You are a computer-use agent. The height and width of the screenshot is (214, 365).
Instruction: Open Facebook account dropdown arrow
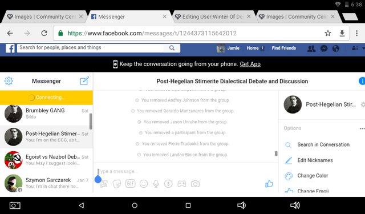point(363,49)
